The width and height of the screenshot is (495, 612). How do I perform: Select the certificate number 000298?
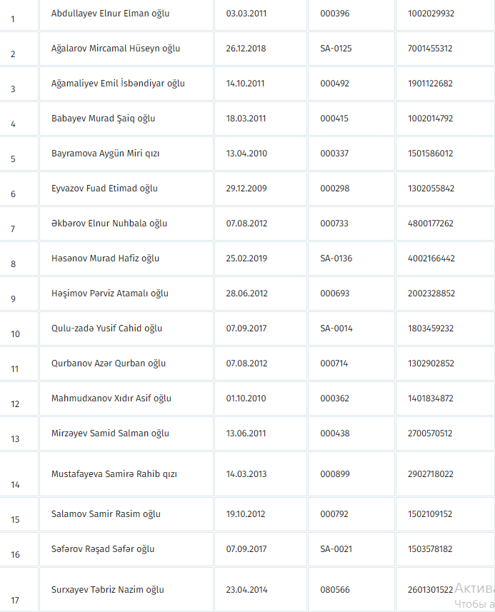(x=334, y=189)
